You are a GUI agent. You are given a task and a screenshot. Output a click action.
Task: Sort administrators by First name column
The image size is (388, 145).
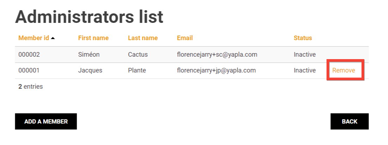point(93,38)
